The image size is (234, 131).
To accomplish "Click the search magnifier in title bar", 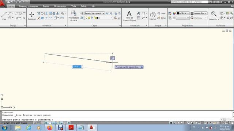I will click(210, 2).
